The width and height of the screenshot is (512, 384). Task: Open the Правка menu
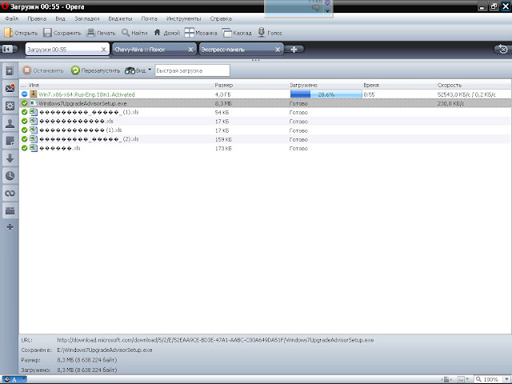click(37, 18)
